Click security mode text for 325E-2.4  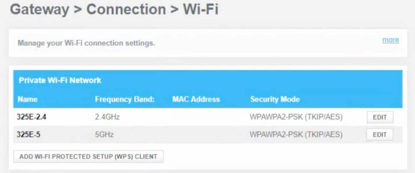coord(296,117)
